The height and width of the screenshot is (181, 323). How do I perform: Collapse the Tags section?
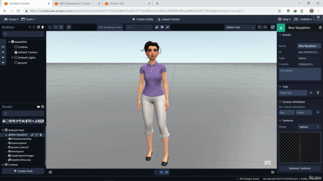pyautogui.click(x=280, y=86)
